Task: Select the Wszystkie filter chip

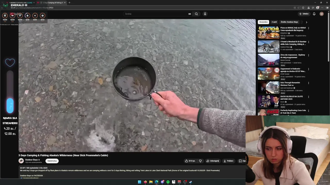Action: point(263,22)
